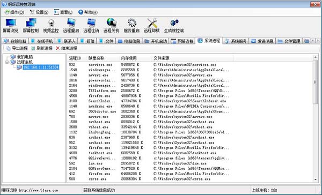Image resolution: width=322 pixels, height=195 pixels.
Task: Select the services.exe process row
Action: pyautogui.click(x=150, y=65)
